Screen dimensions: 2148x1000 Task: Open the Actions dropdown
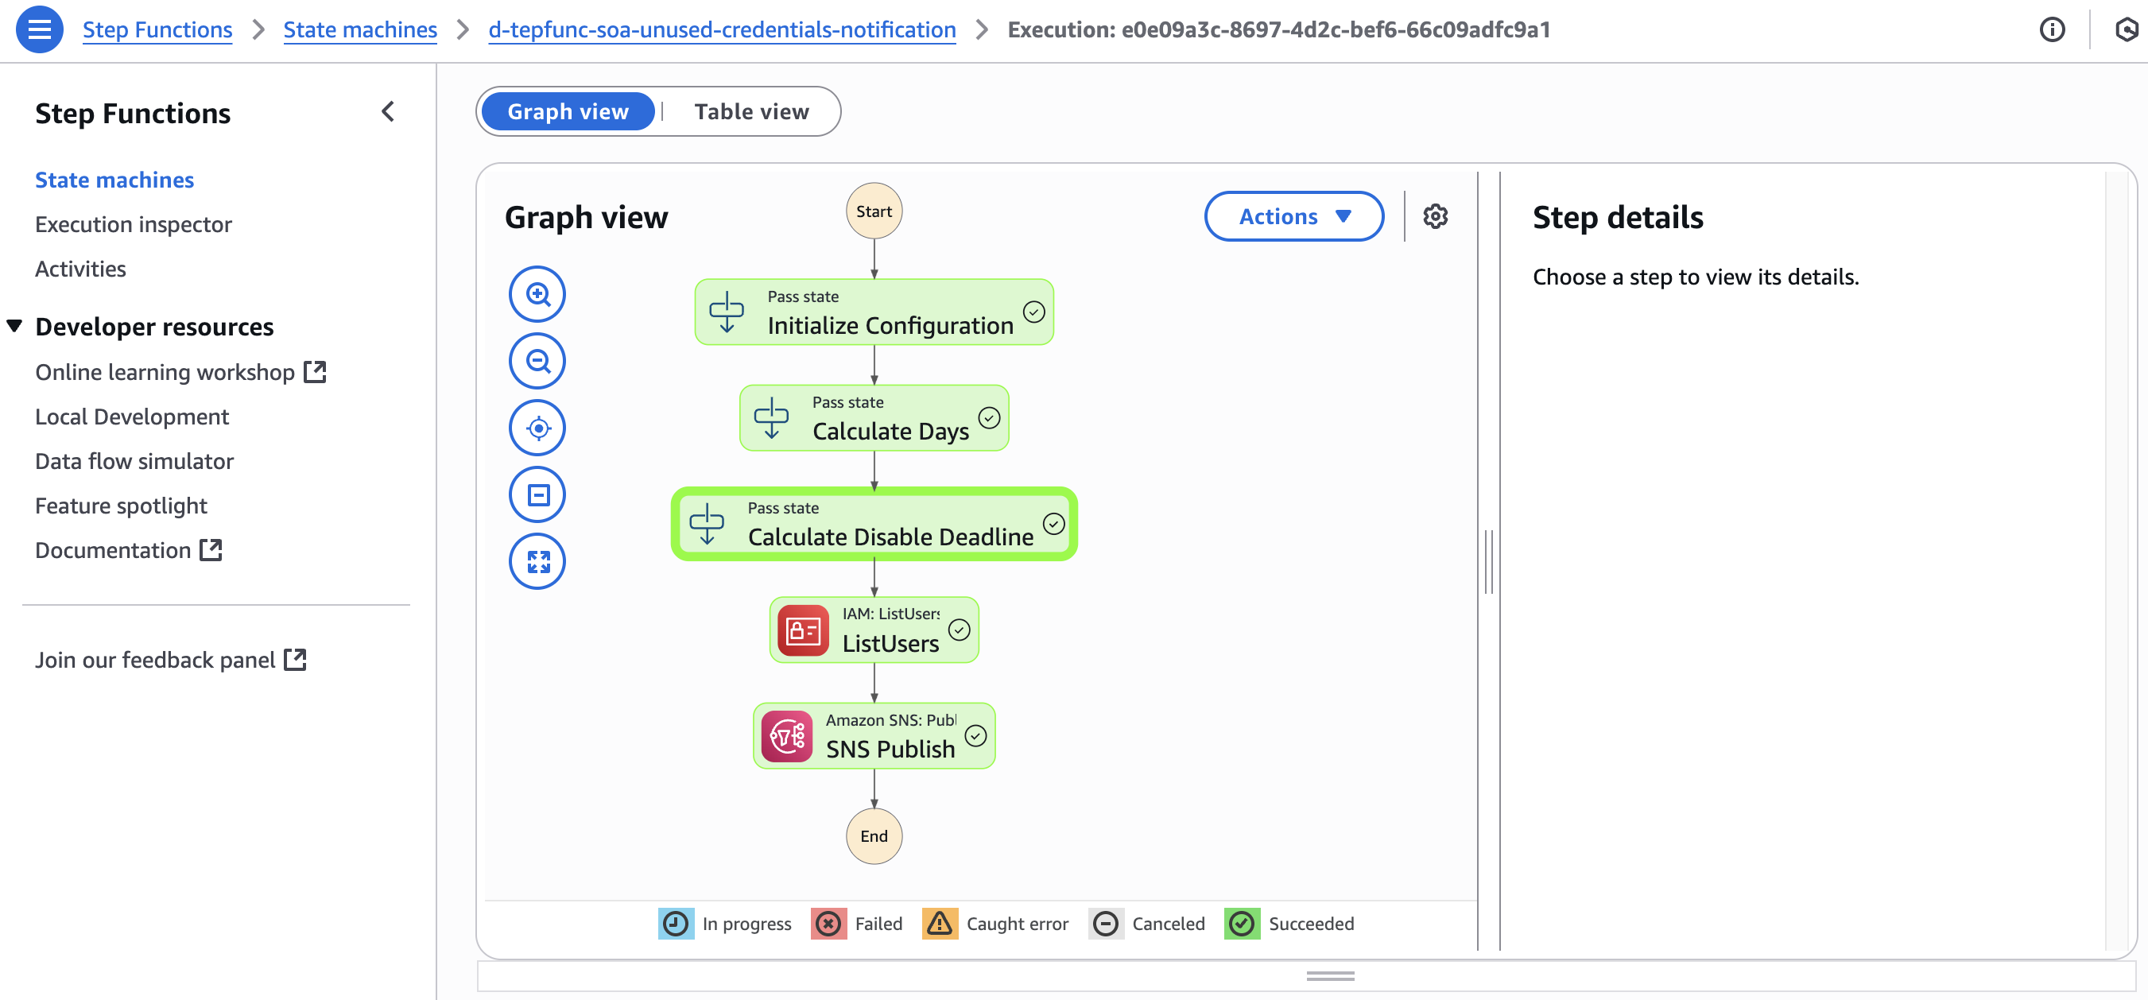click(x=1293, y=217)
